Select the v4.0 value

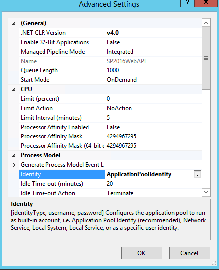pyautogui.click(x=113, y=33)
